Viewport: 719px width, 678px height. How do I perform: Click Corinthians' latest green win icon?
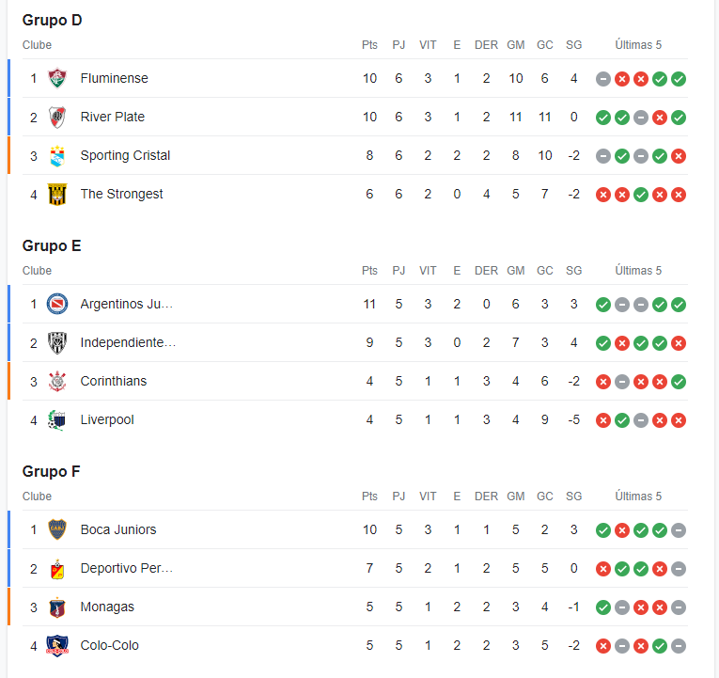click(679, 382)
